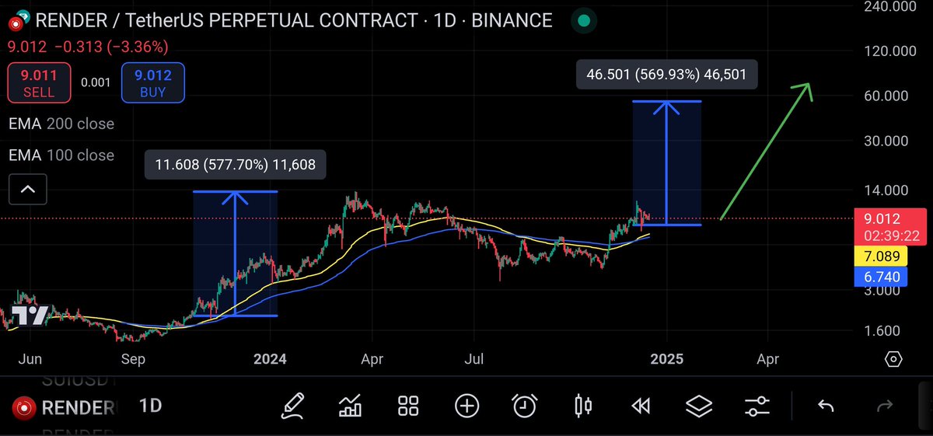Redo arrow in bottom toolbar
Image resolution: width=933 pixels, height=436 pixels.
[x=884, y=406]
